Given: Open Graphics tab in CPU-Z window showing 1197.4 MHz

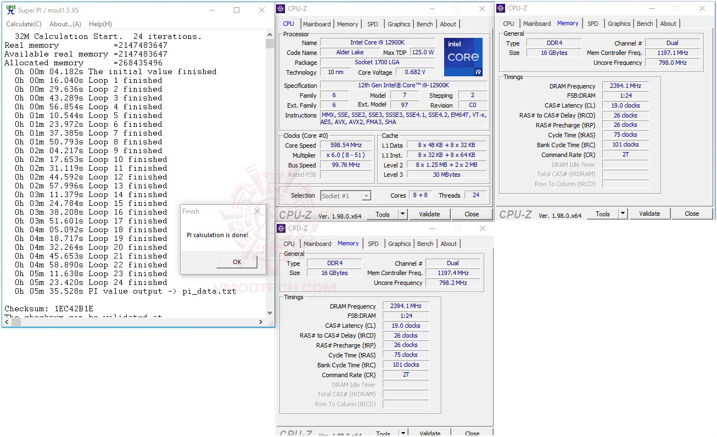Looking at the screenshot, I should coord(400,244).
